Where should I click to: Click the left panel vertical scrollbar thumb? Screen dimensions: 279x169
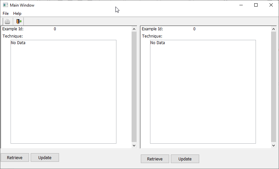134,87
